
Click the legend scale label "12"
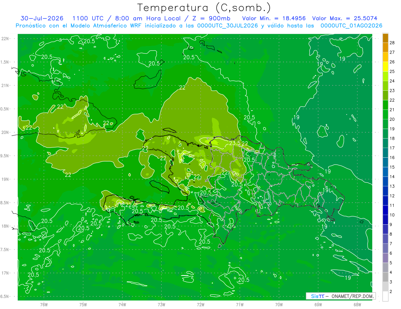click(x=392, y=196)
